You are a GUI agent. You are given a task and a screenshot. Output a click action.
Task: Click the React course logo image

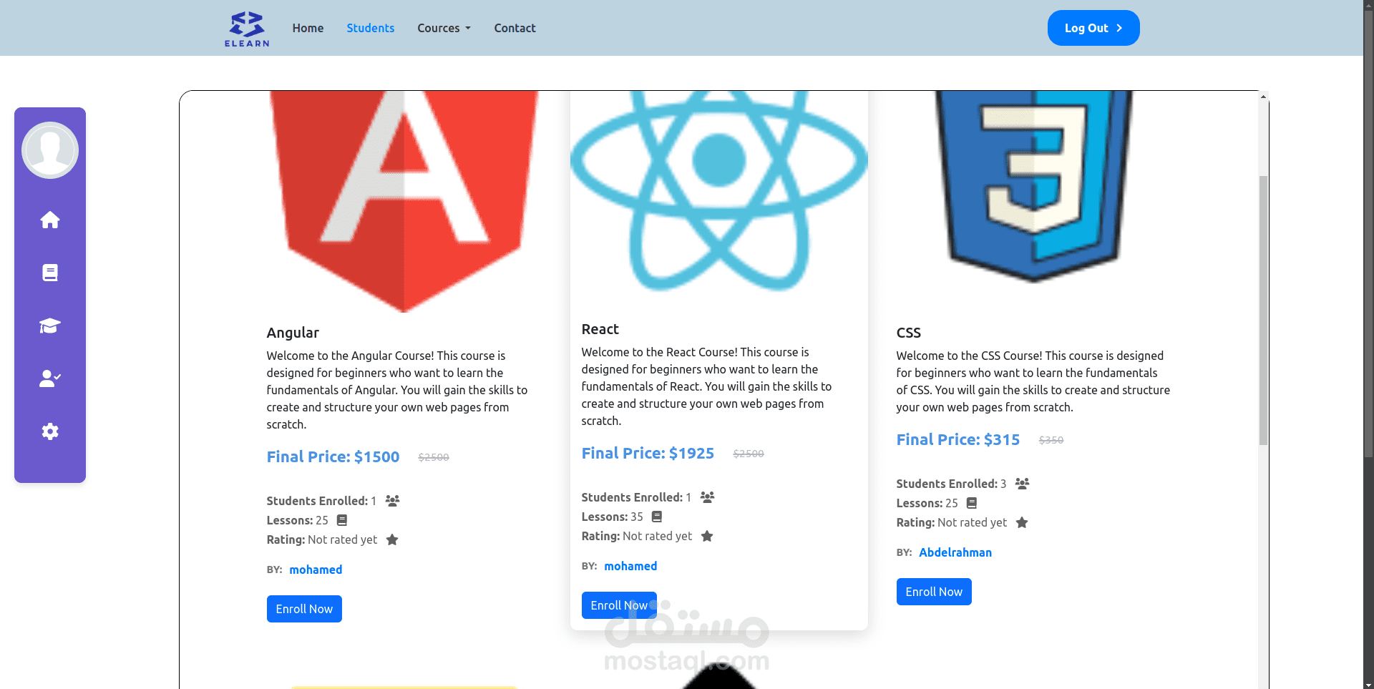(x=718, y=190)
